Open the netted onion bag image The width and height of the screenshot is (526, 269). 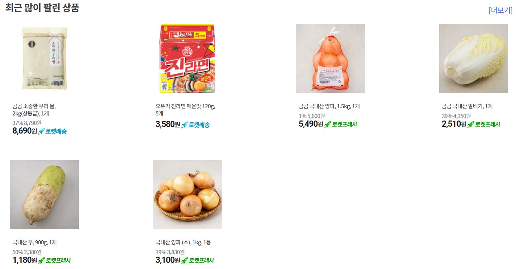[x=331, y=58]
